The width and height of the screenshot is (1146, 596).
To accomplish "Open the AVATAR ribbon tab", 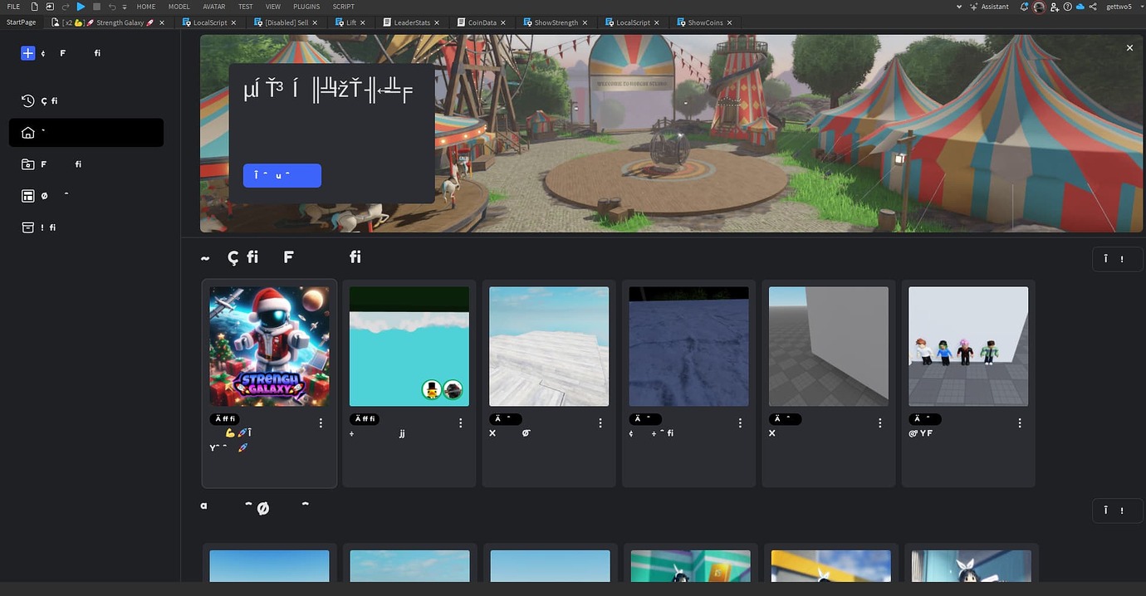I will click(x=214, y=7).
